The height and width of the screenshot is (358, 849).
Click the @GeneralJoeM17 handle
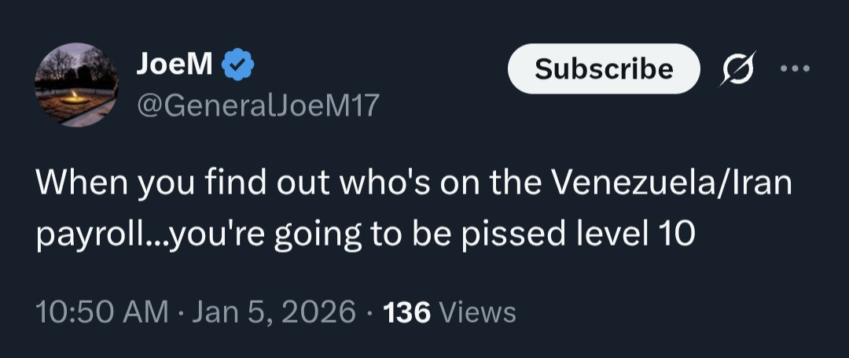[x=258, y=105]
